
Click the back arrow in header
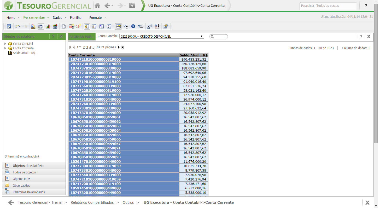tap(107, 5)
